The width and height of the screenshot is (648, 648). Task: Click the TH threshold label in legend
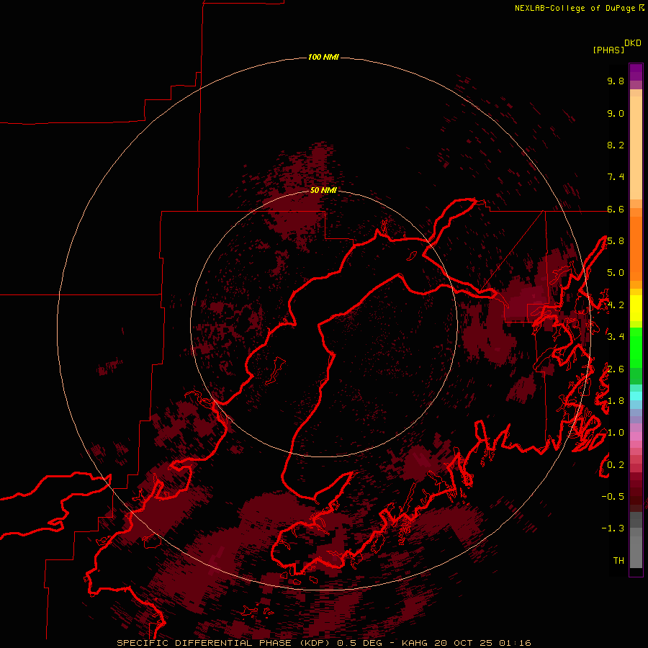tap(618, 561)
